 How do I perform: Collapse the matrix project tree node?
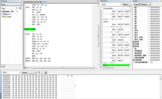click(2, 11)
